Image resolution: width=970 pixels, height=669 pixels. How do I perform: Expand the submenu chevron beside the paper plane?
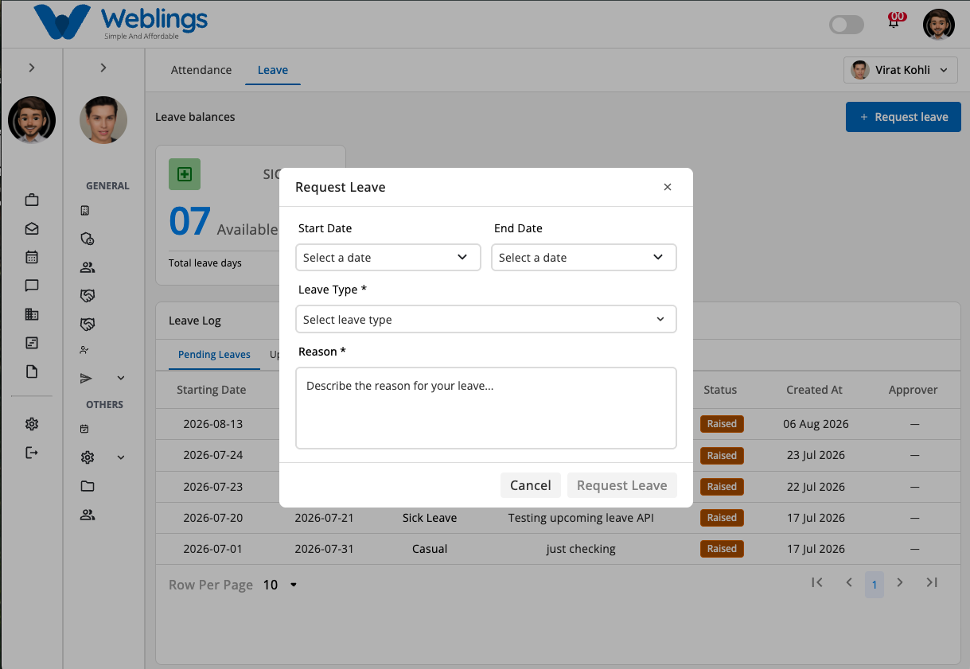pos(121,378)
